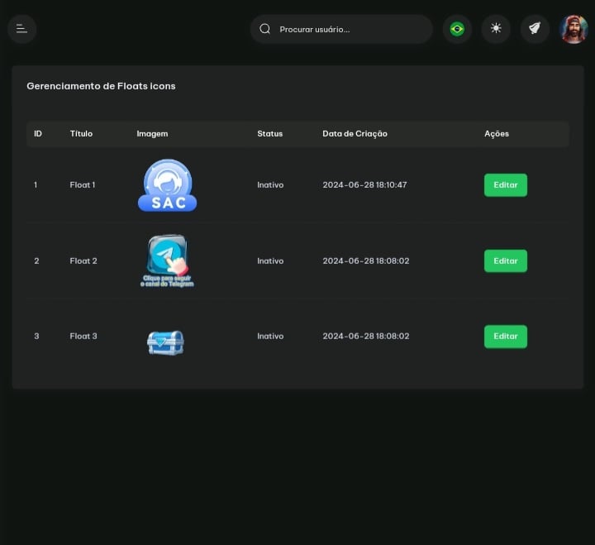Open the user avatar profile menu
This screenshot has width=595, height=545.
click(574, 29)
